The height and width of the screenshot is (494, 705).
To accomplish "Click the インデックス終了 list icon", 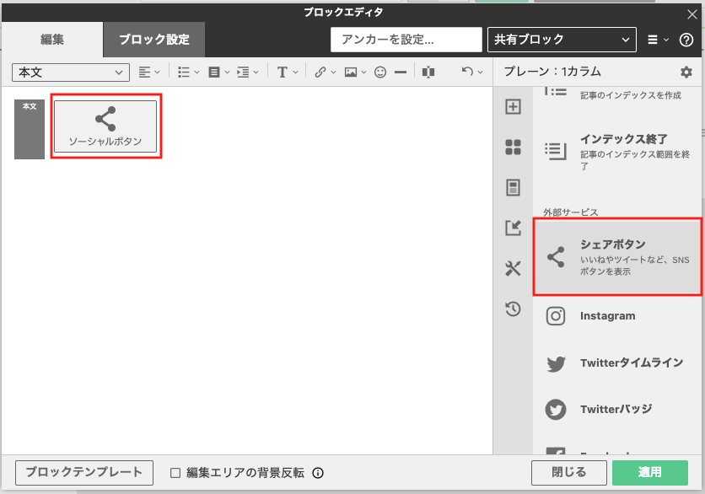I will pos(556,151).
